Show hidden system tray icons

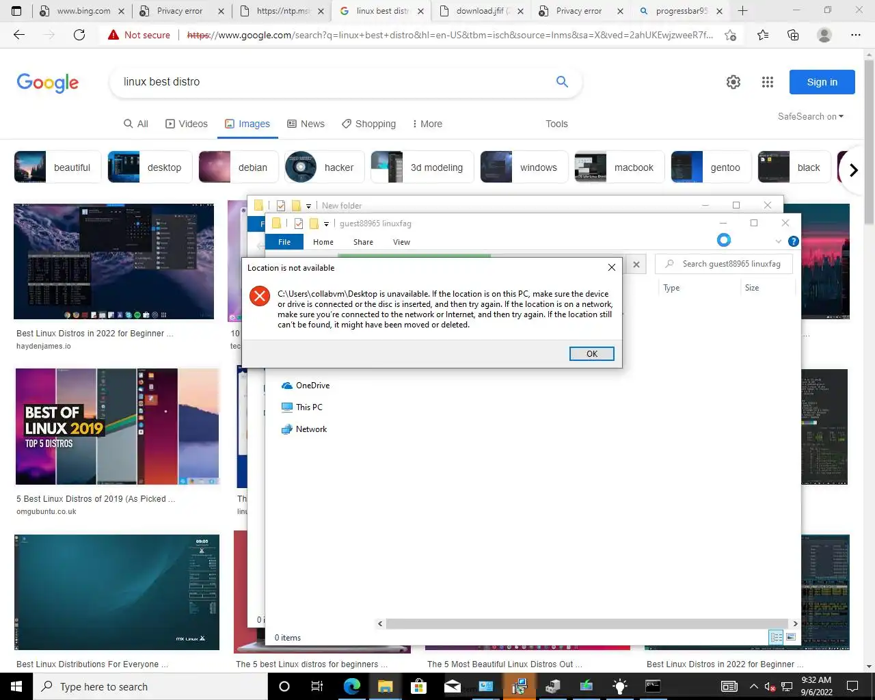pyautogui.click(x=753, y=686)
